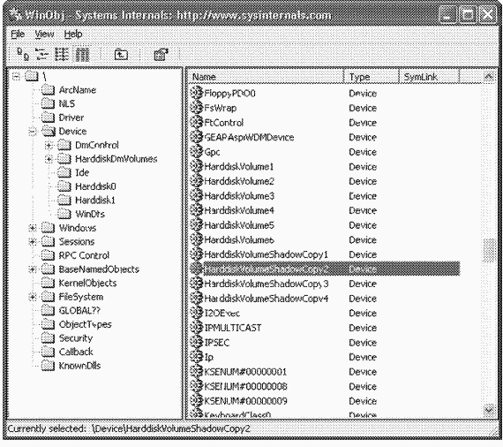
Task: Select the ObjectTypes folder in tree
Action: click(x=86, y=324)
